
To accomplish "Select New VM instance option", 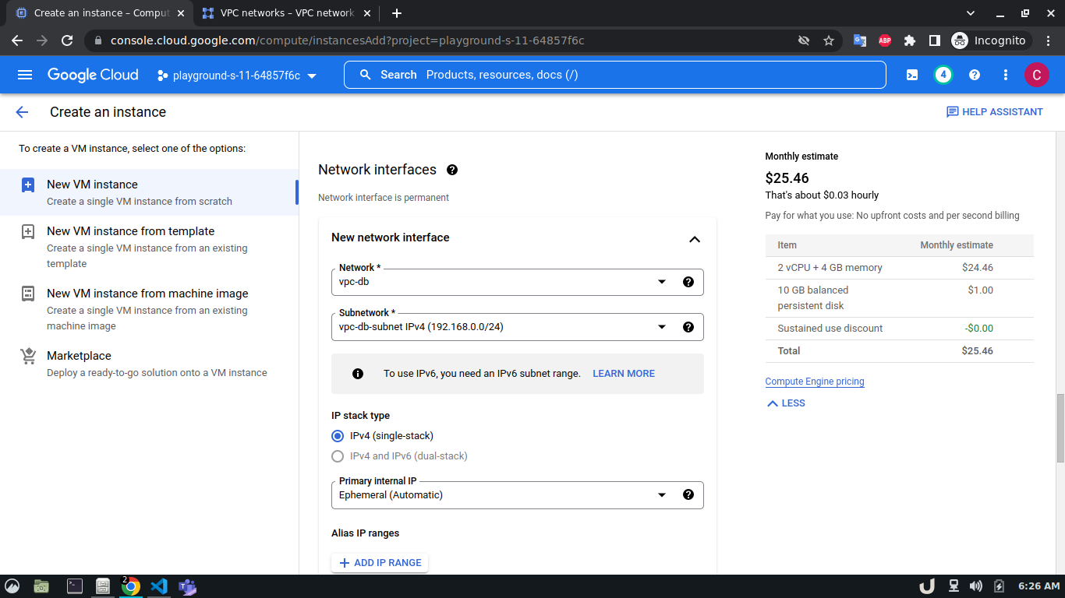I will click(x=149, y=192).
